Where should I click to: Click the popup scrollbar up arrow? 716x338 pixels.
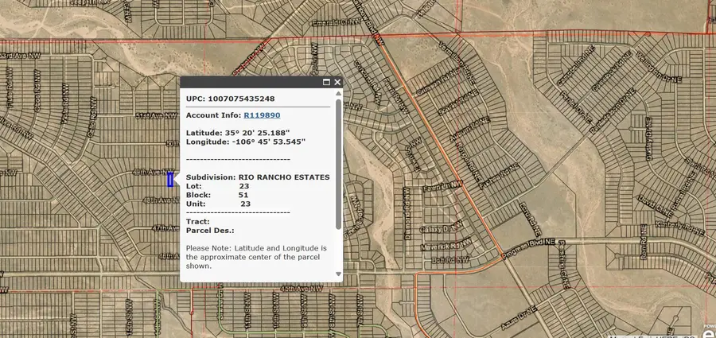coord(338,94)
